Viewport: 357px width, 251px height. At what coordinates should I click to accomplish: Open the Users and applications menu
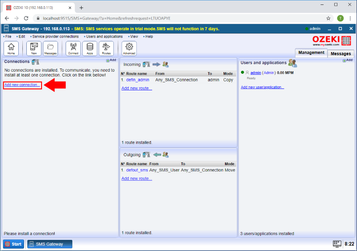click(x=104, y=36)
